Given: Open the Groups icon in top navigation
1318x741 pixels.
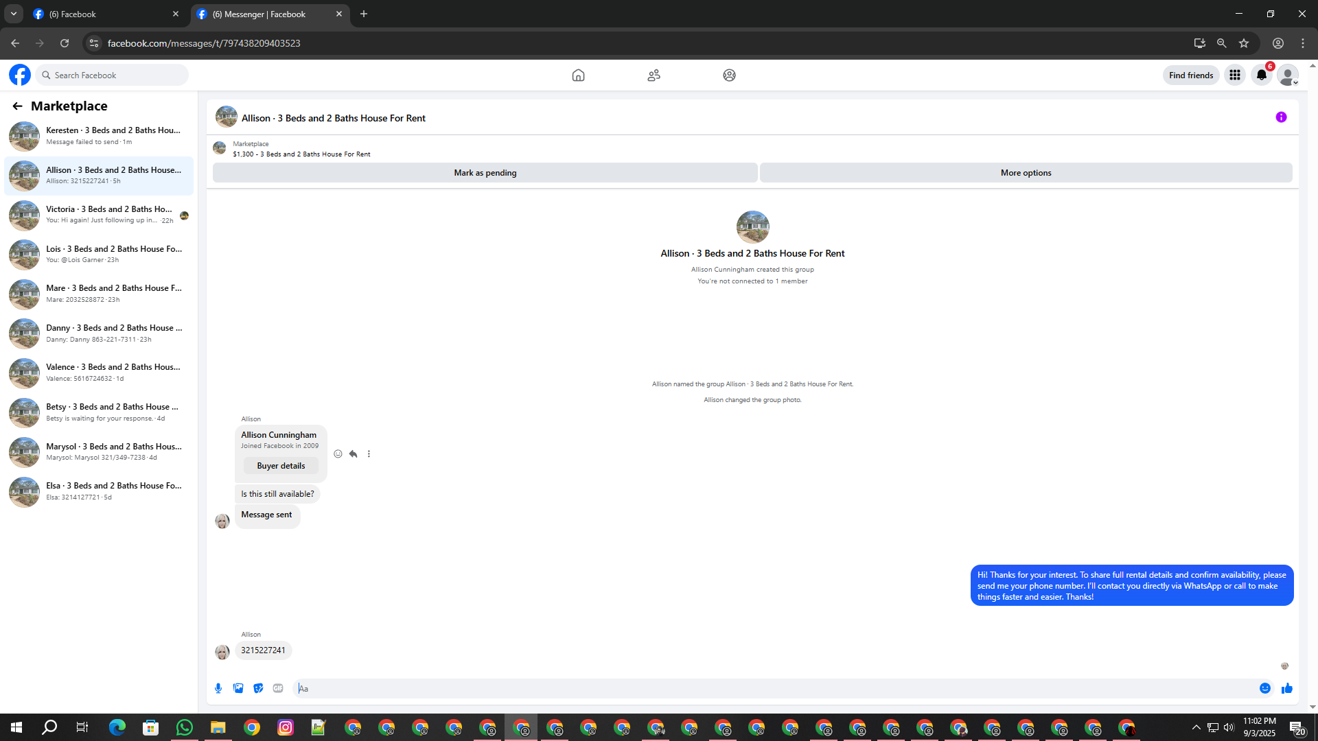Looking at the screenshot, I should (729, 75).
